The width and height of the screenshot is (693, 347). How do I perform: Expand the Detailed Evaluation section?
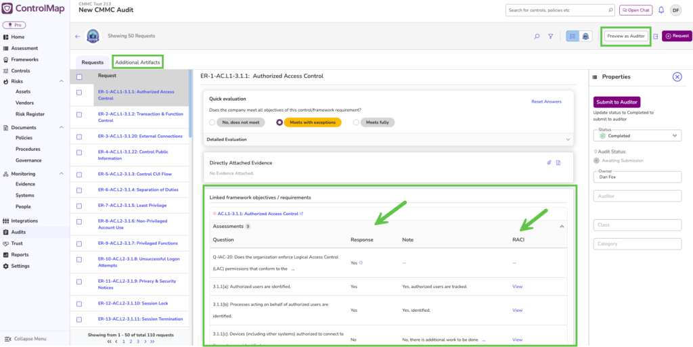pyautogui.click(x=567, y=139)
